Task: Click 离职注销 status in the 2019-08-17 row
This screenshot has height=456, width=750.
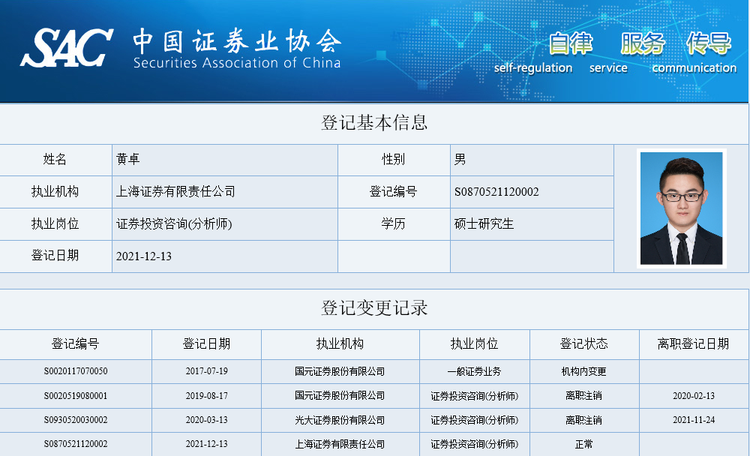Action: click(x=584, y=396)
